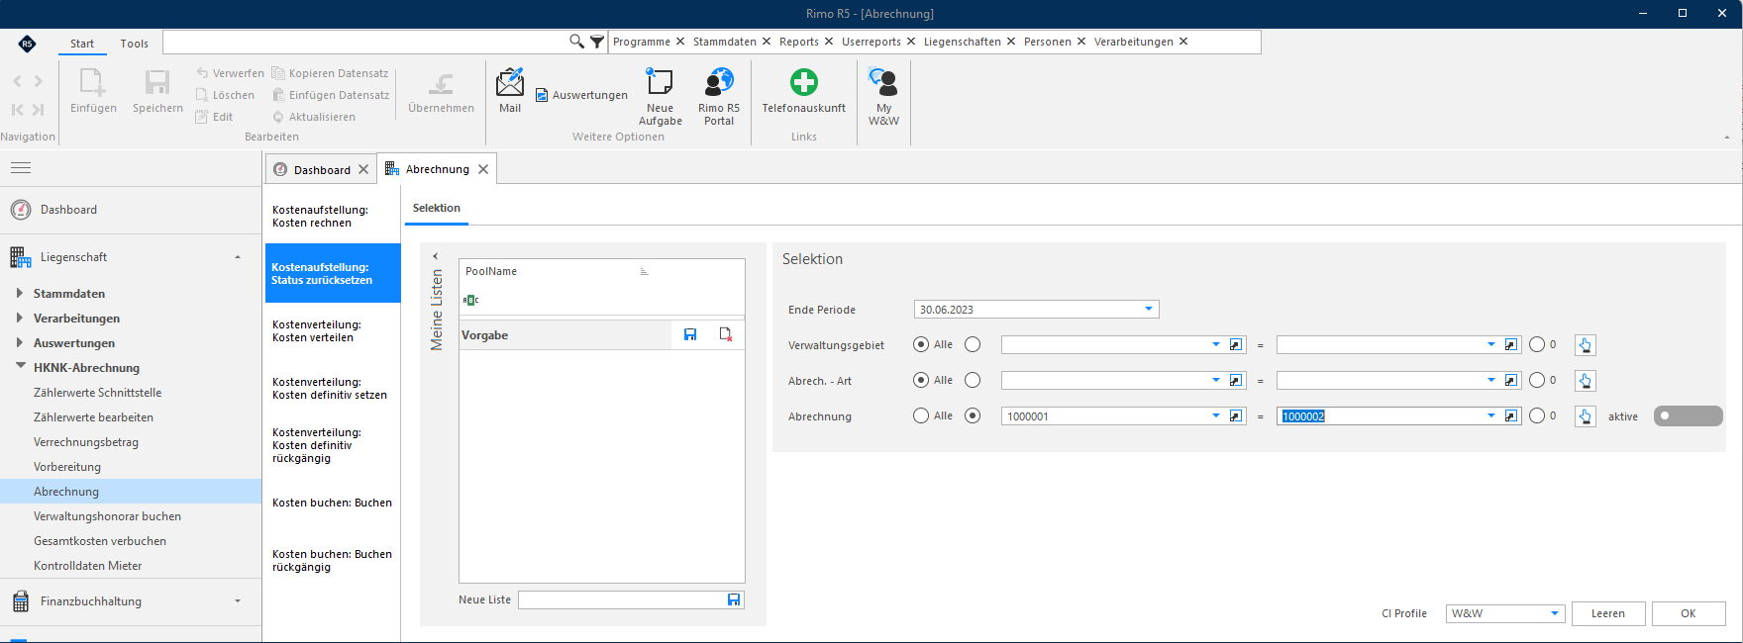Select Kostenverteilung: Kosten verteilen step

tap(333, 331)
